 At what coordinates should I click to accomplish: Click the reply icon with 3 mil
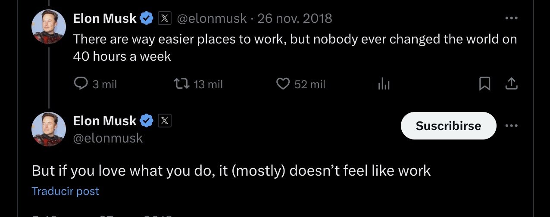[x=81, y=84]
